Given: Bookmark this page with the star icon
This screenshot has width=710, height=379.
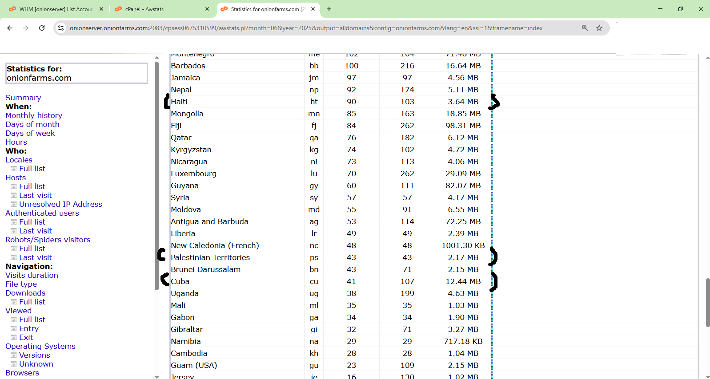Looking at the screenshot, I should [599, 28].
